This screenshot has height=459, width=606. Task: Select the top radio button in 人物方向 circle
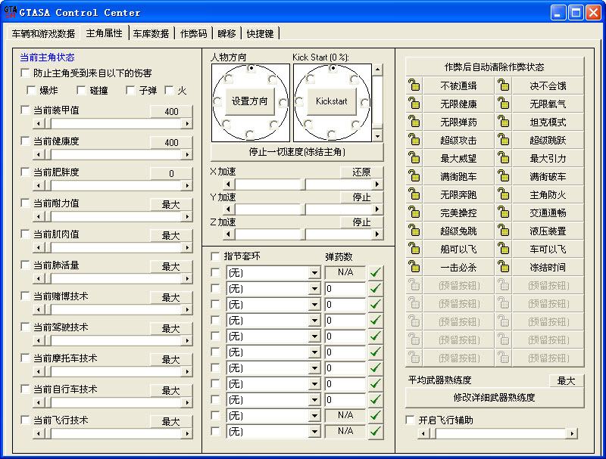click(251, 68)
